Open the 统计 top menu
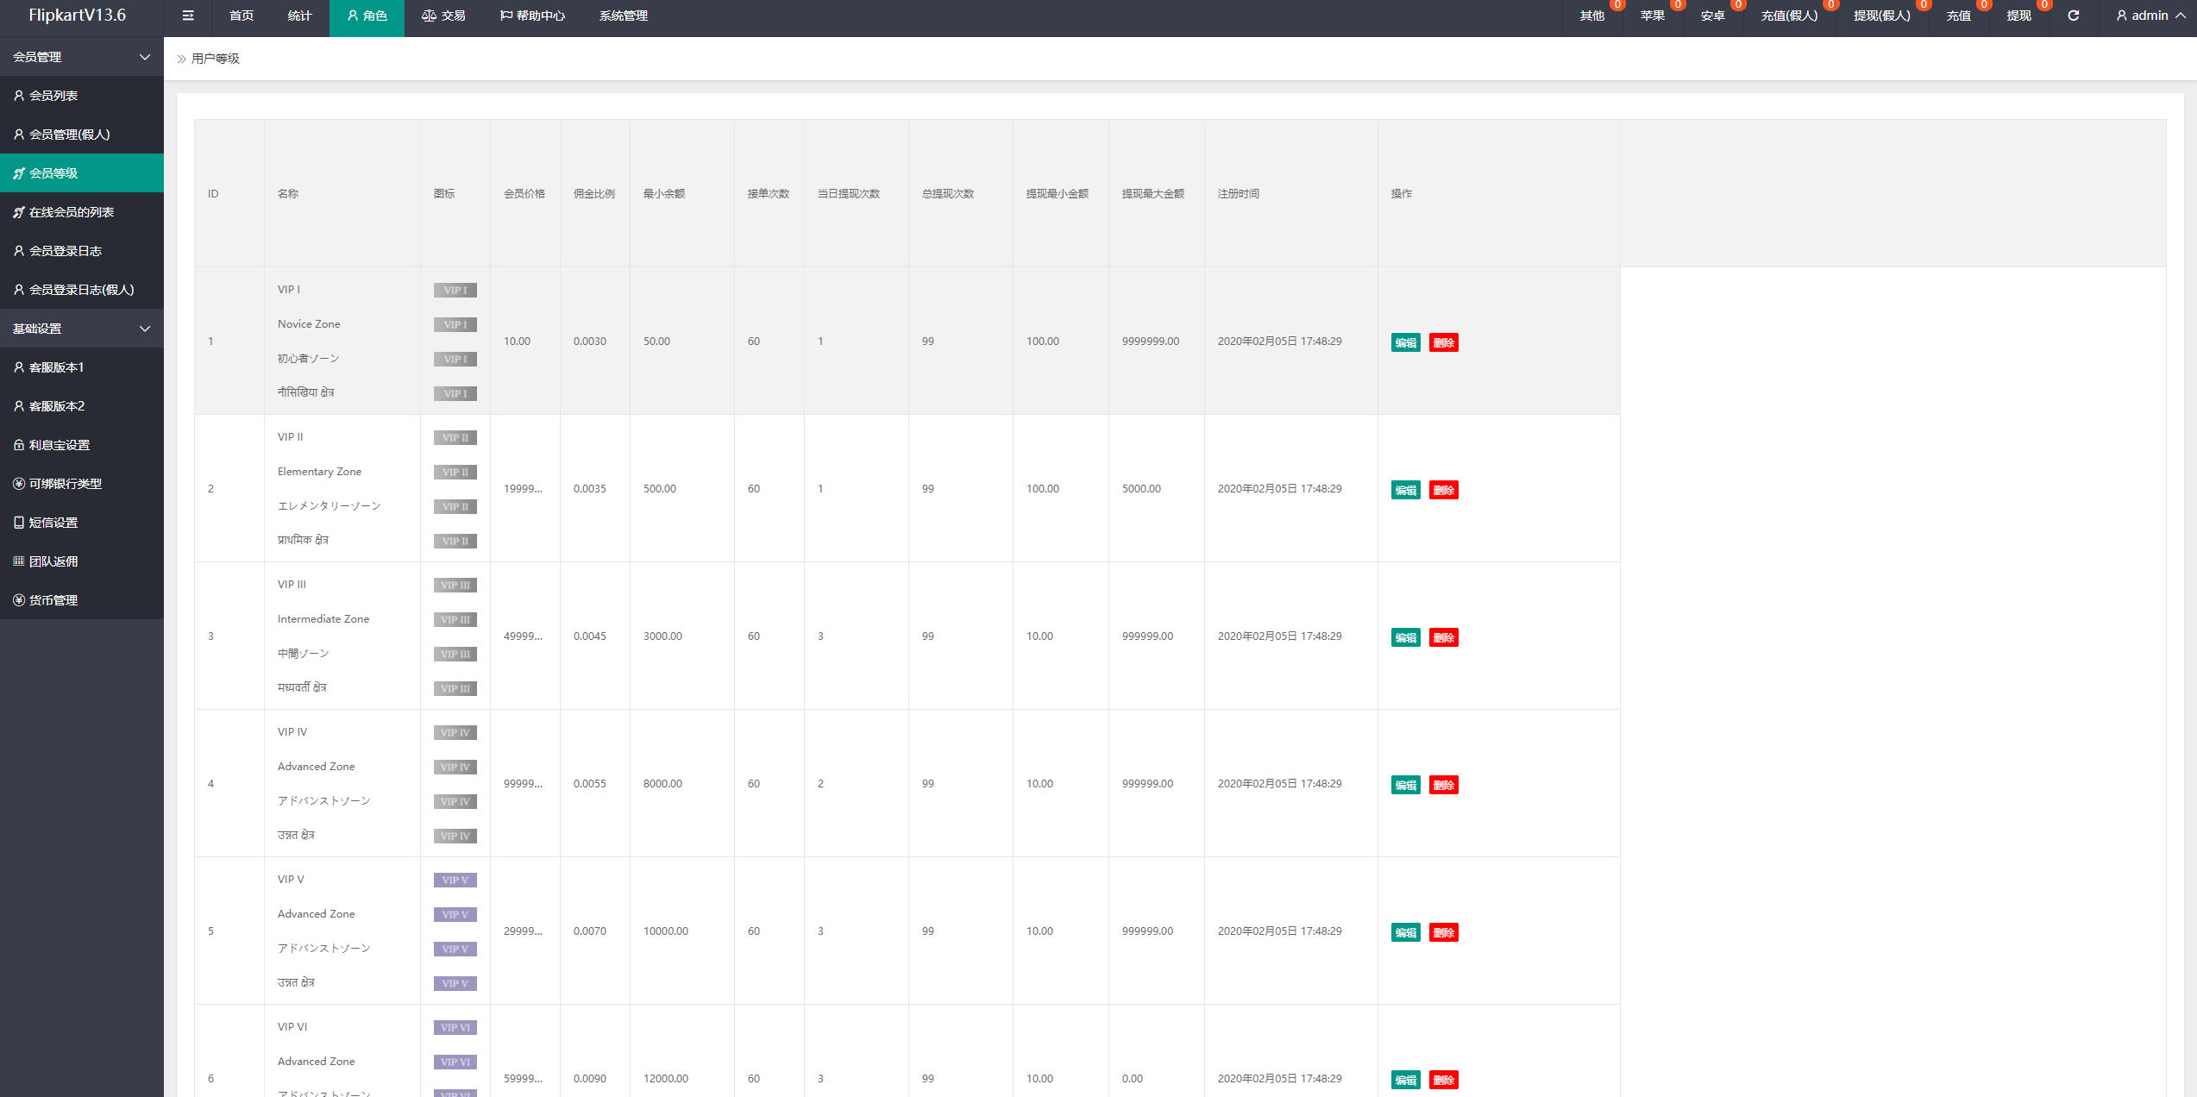 [300, 16]
